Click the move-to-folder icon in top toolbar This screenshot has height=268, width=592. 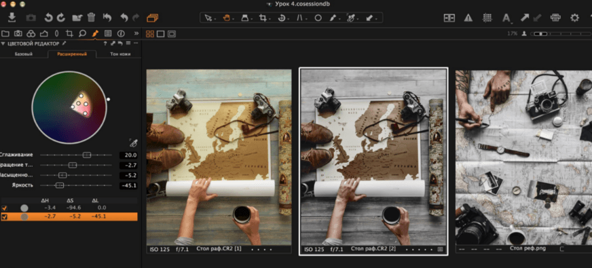(77, 18)
